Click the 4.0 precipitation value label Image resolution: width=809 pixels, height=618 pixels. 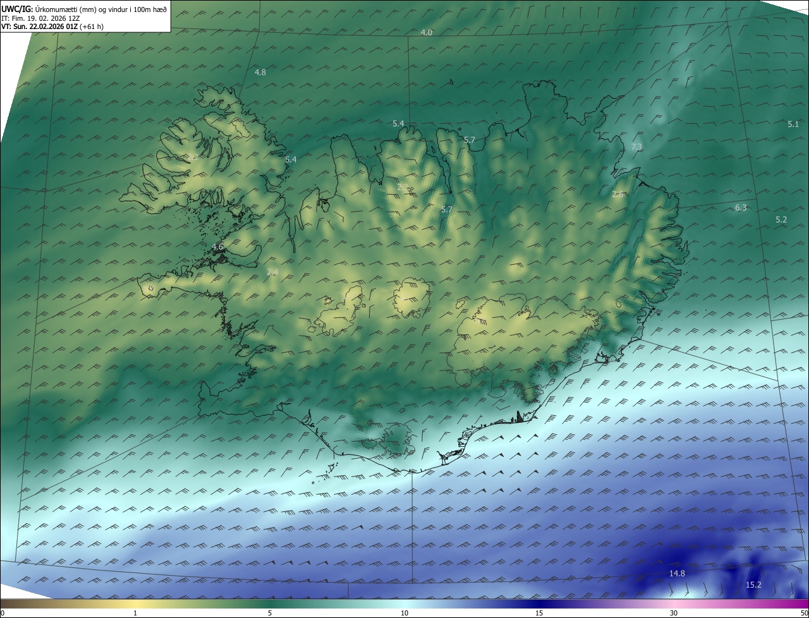point(427,32)
